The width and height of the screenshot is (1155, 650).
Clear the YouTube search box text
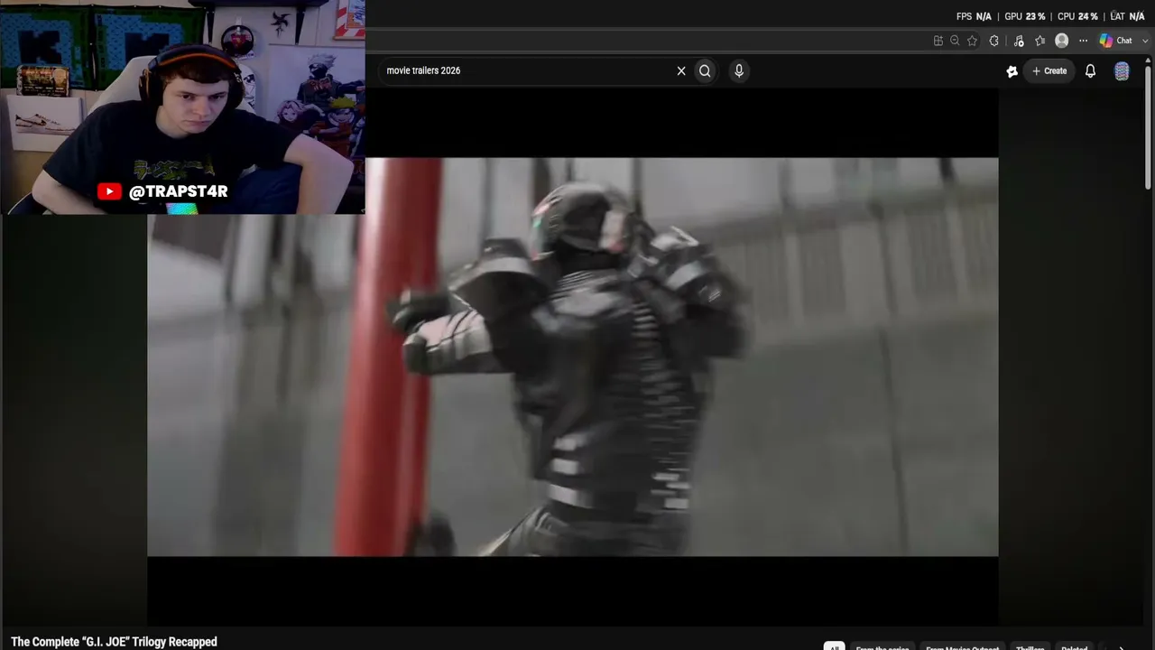[x=681, y=70]
